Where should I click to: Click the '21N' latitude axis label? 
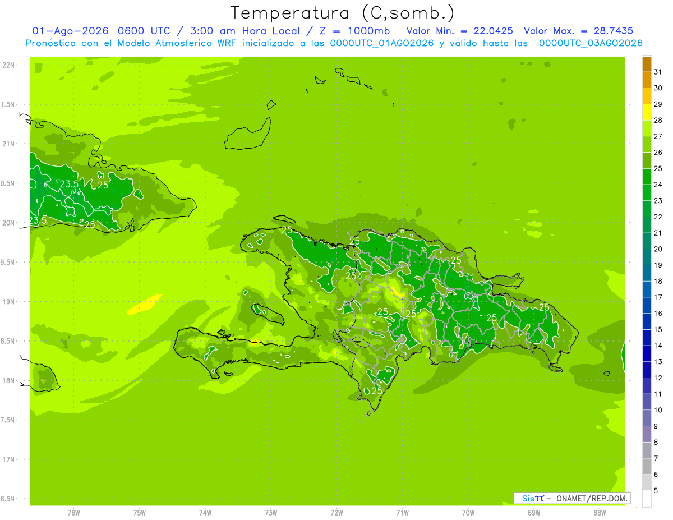pyautogui.click(x=9, y=144)
